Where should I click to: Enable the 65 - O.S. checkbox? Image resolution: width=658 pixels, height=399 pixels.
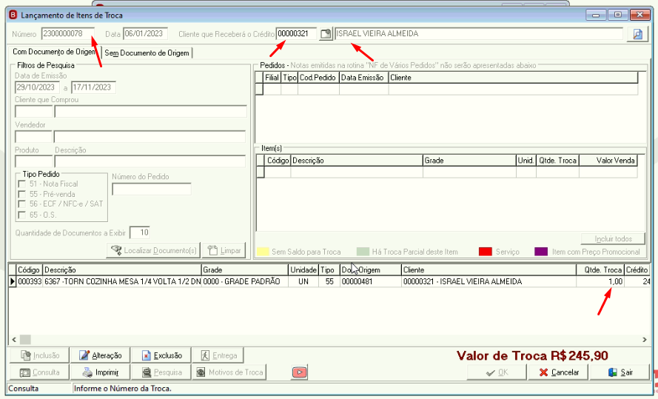21,215
